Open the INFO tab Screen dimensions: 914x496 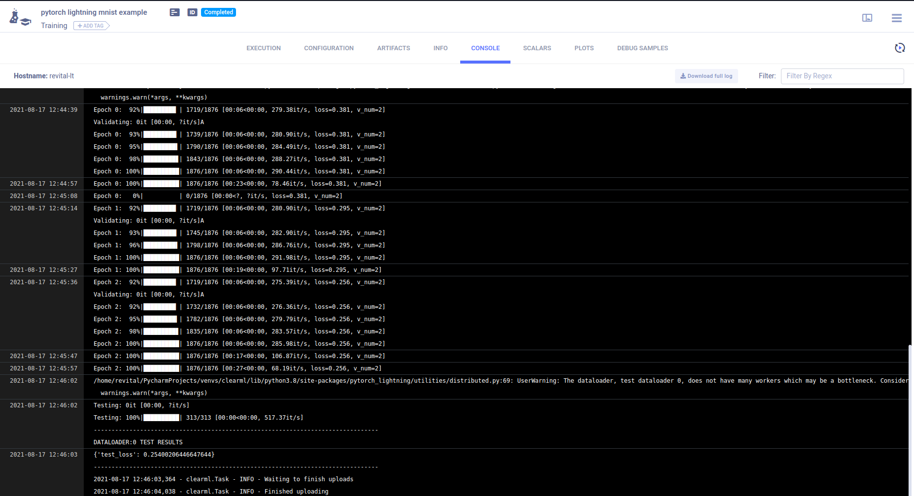pyautogui.click(x=440, y=48)
